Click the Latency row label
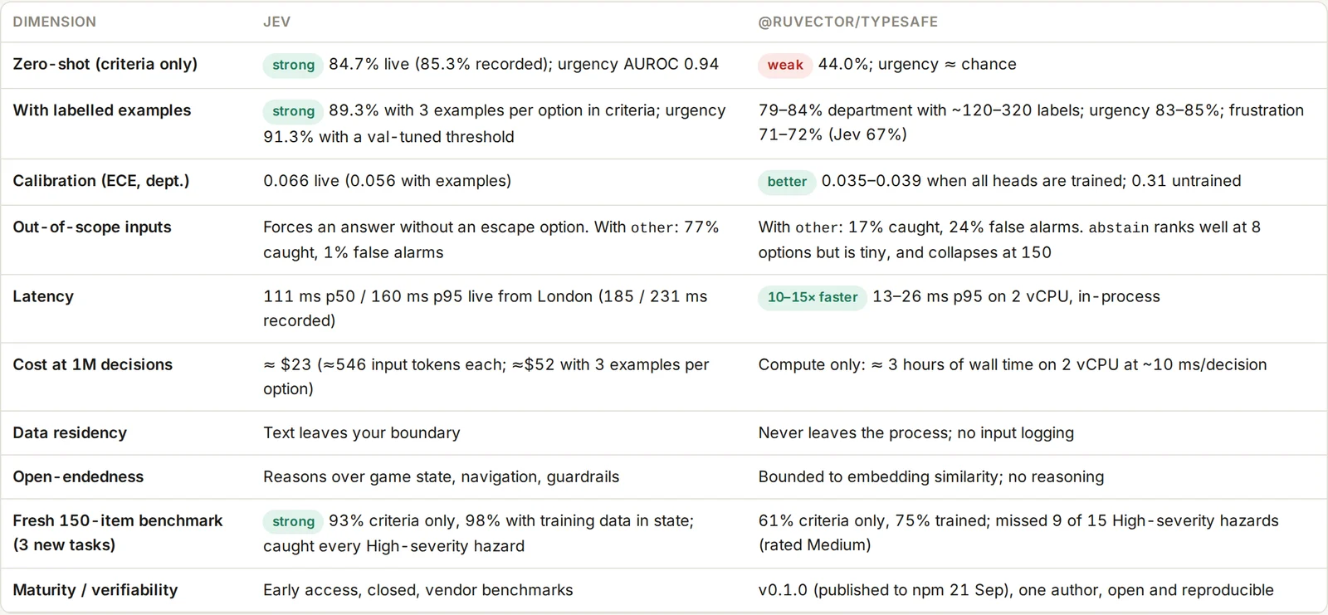Viewport: 1328px width, 615px height. pos(43,296)
